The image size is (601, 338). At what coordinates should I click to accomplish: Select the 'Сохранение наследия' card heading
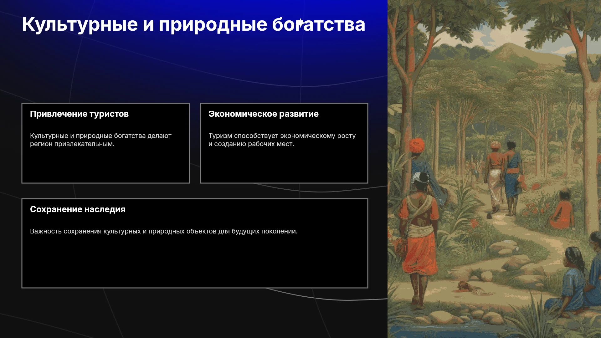pyautogui.click(x=78, y=209)
